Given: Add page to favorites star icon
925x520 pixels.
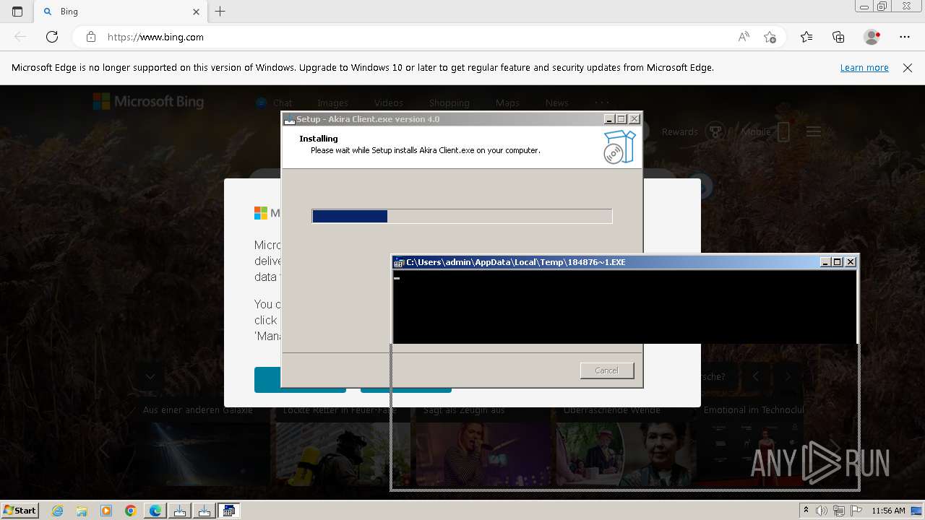Looking at the screenshot, I should pyautogui.click(x=770, y=37).
